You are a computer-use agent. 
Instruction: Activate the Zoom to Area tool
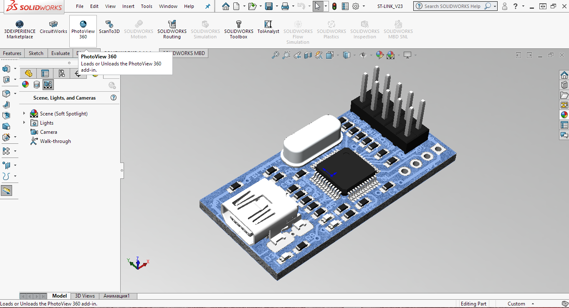[286, 55]
